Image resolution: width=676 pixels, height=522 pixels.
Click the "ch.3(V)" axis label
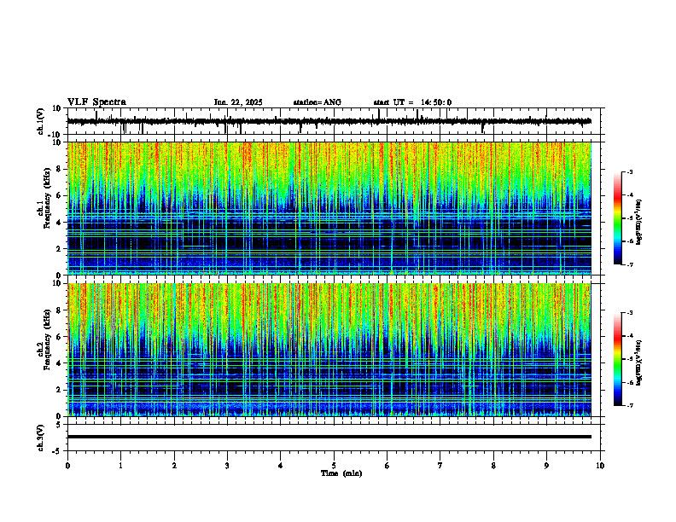point(41,438)
